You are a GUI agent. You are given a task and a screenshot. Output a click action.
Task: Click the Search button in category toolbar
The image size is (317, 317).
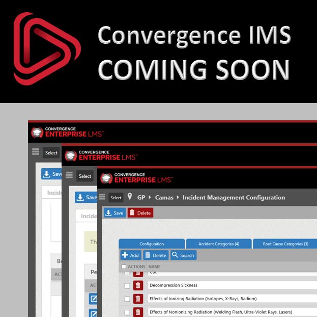[183, 255]
